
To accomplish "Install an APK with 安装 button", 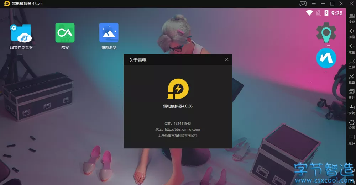I will click(x=351, y=110).
